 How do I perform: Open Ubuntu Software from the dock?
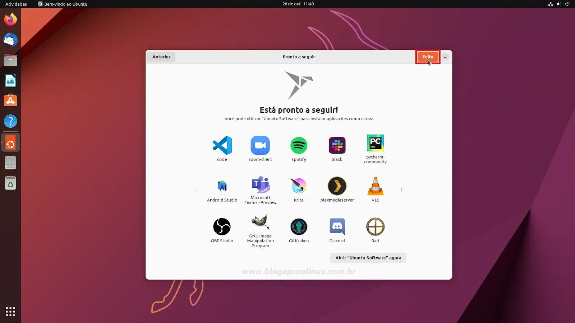pyautogui.click(x=10, y=101)
